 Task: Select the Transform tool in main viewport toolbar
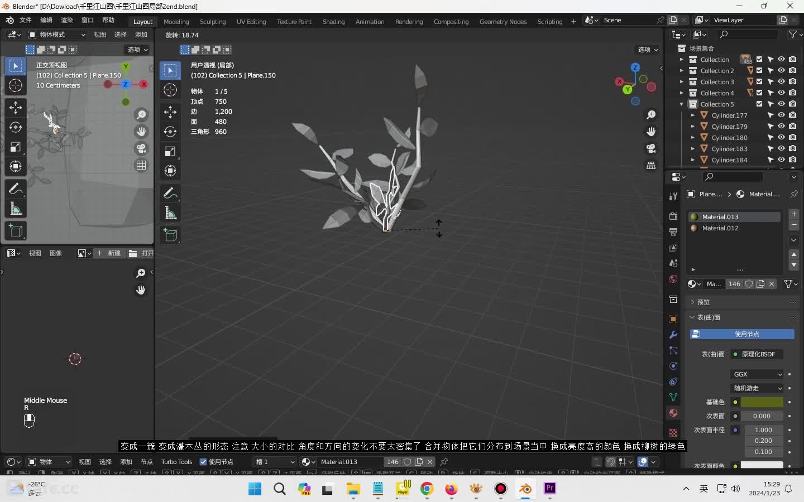coord(170,171)
